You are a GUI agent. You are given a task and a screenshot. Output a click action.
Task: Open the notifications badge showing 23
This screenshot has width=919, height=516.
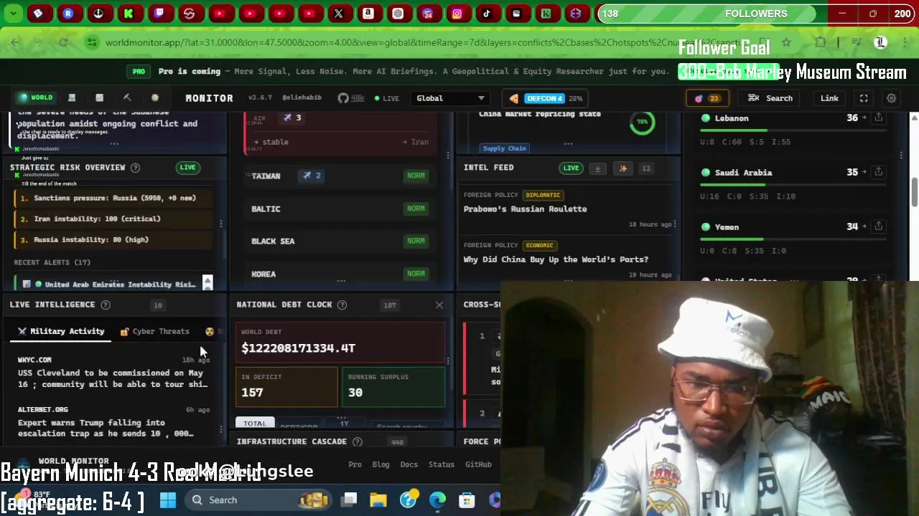pyautogui.click(x=707, y=98)
